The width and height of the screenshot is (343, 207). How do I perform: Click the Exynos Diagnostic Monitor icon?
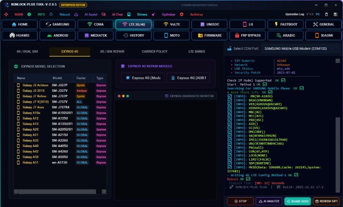(166, 96)
